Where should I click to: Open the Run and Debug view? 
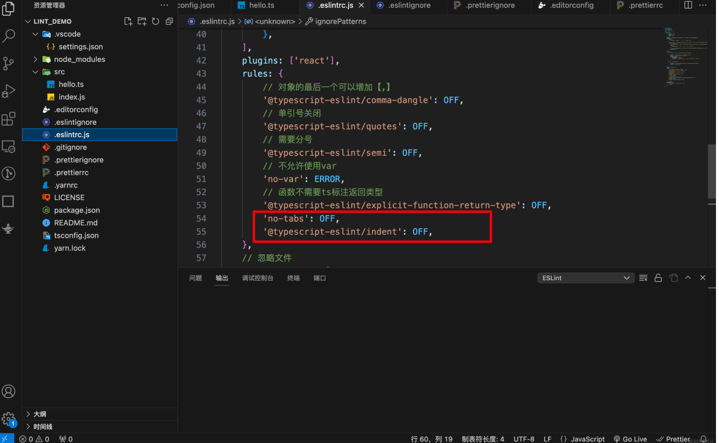pyautogui.click(x=8, y=91)
